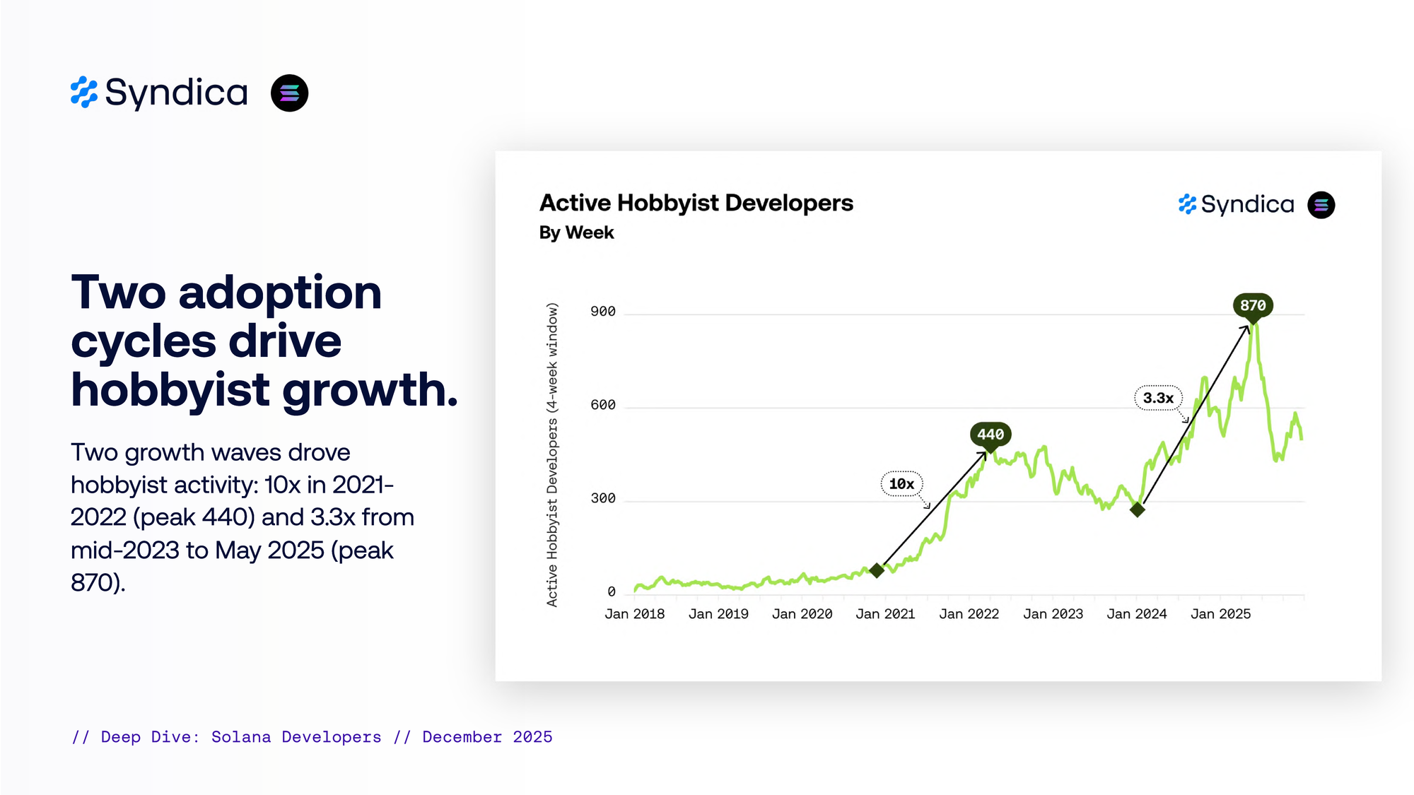1414x795 pixels.
Task: Click the Jan 2018 axis label
Action: pyautogui.click(x=634, y=614)
